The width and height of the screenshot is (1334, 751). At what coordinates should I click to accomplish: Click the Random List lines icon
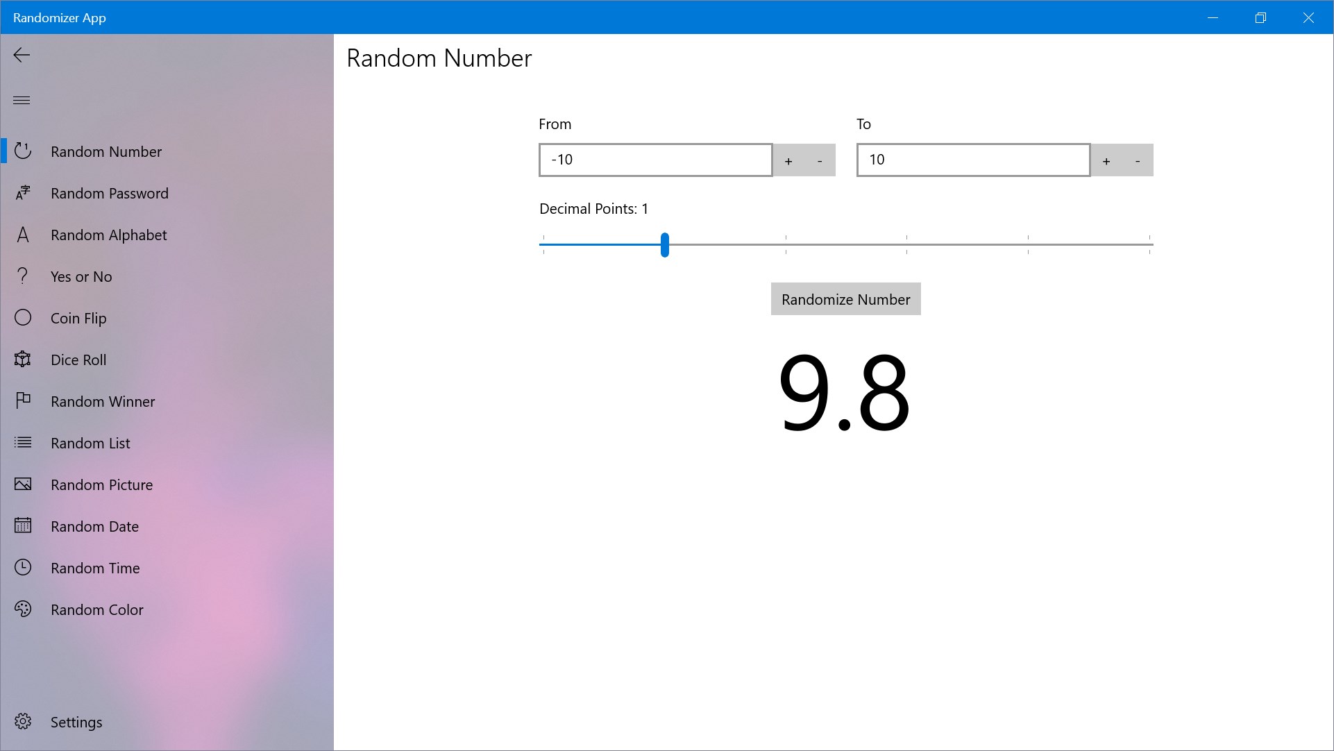click(x=23, y=443)
